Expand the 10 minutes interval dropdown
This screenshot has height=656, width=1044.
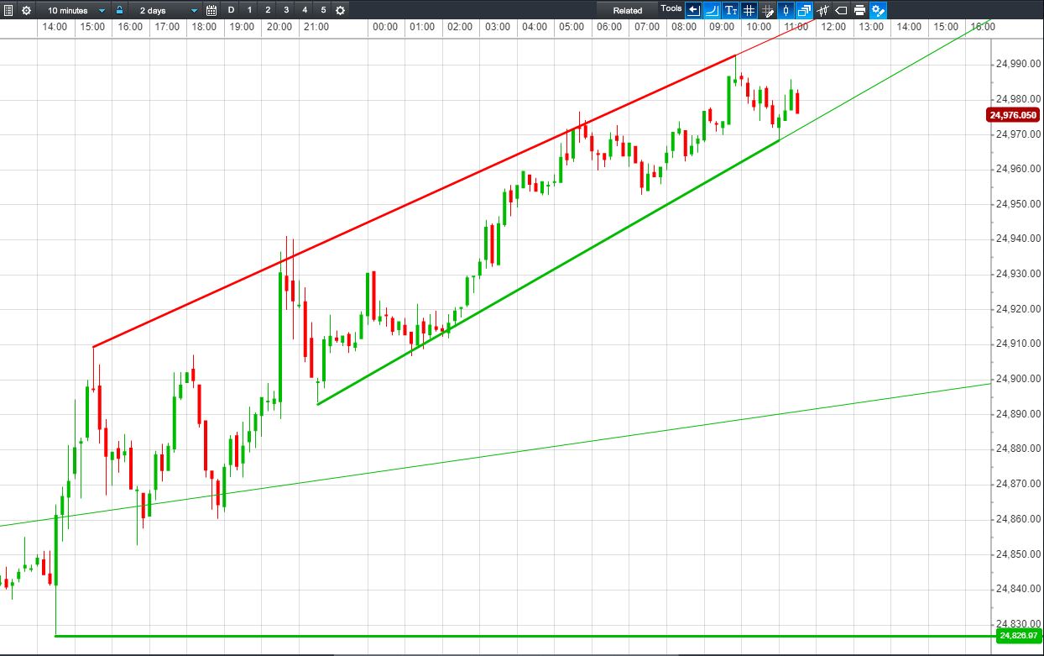pos(76,10)
